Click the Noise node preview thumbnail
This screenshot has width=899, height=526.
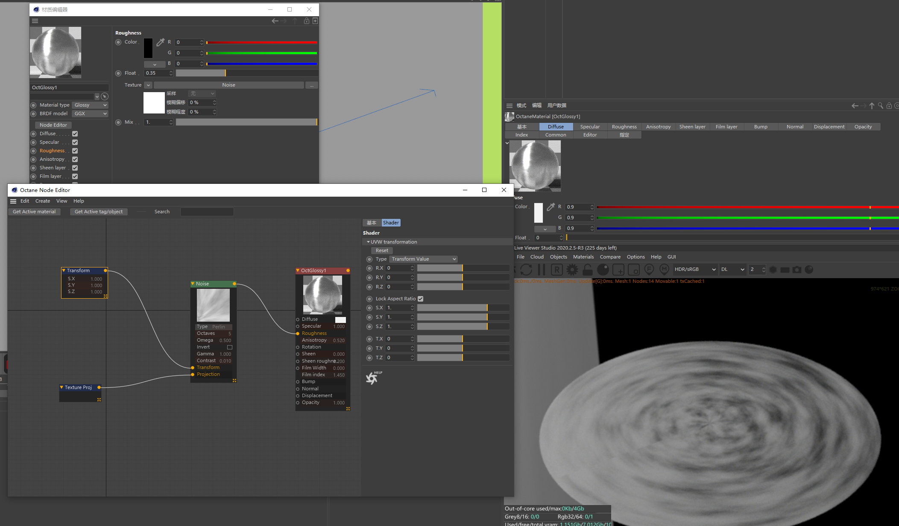point(213,305)
